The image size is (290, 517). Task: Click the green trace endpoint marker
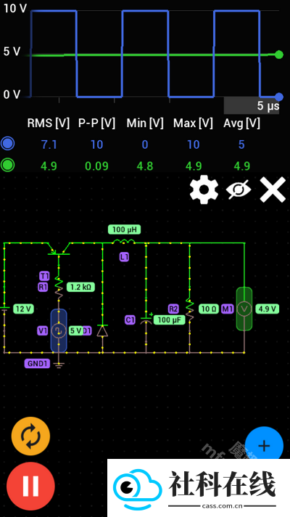click(279, 54)
